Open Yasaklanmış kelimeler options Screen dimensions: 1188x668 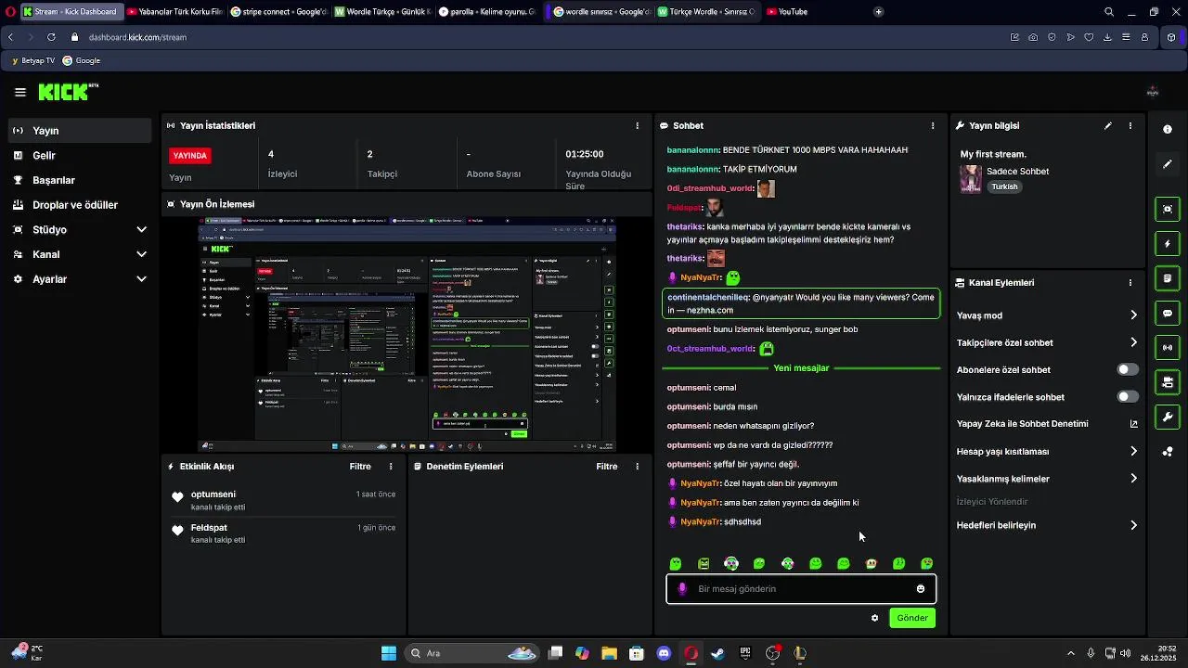click(x=1047, y=479)
